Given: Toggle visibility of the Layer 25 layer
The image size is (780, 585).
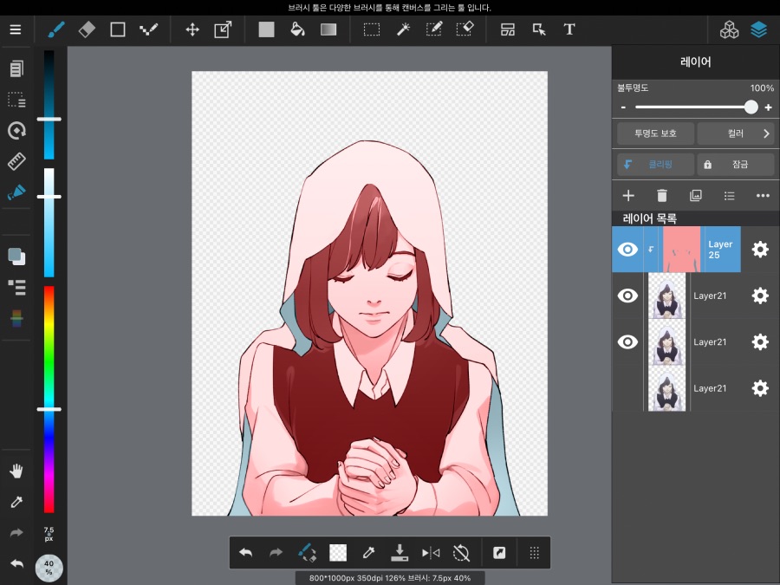Looking at the screenshot, I should pos(627,249).
